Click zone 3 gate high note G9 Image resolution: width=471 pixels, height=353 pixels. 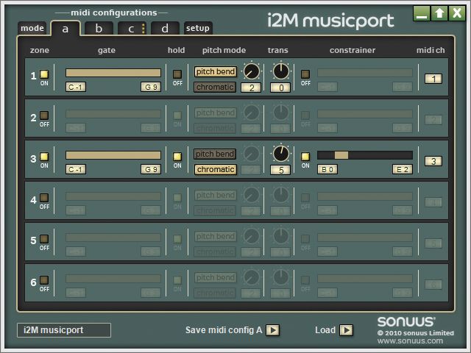coord(151,169)
